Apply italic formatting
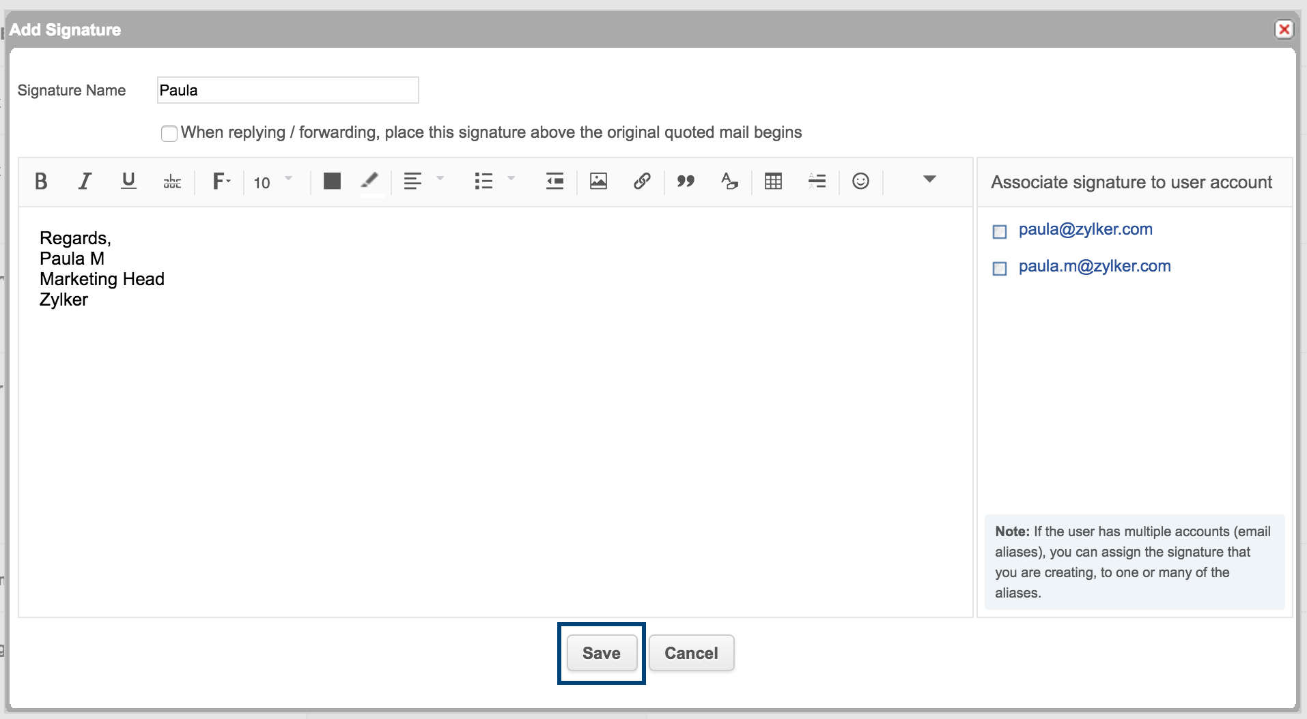1307x719 pixels. [x=85, y=181]
